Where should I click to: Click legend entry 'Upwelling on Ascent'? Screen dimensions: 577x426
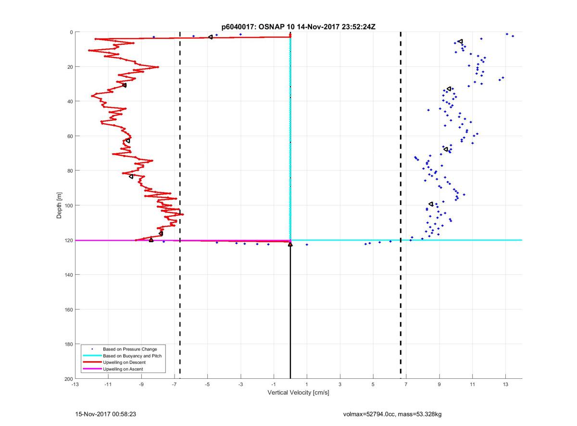click(x=123, y=369)
